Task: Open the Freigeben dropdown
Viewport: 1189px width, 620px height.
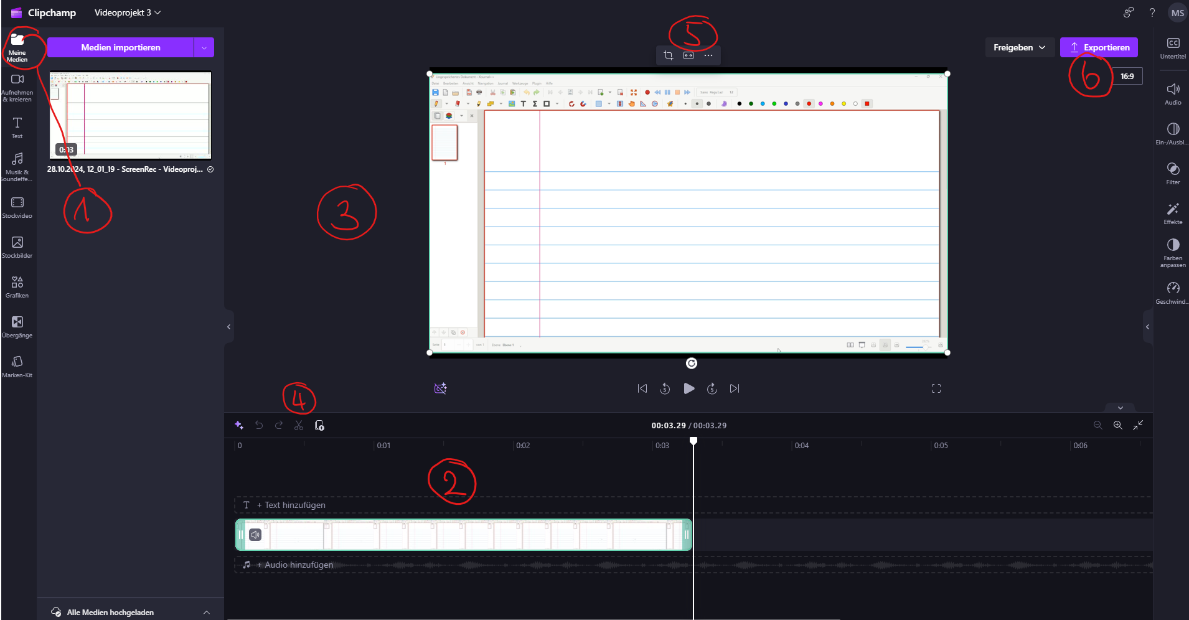Action: click(1019, 47)
